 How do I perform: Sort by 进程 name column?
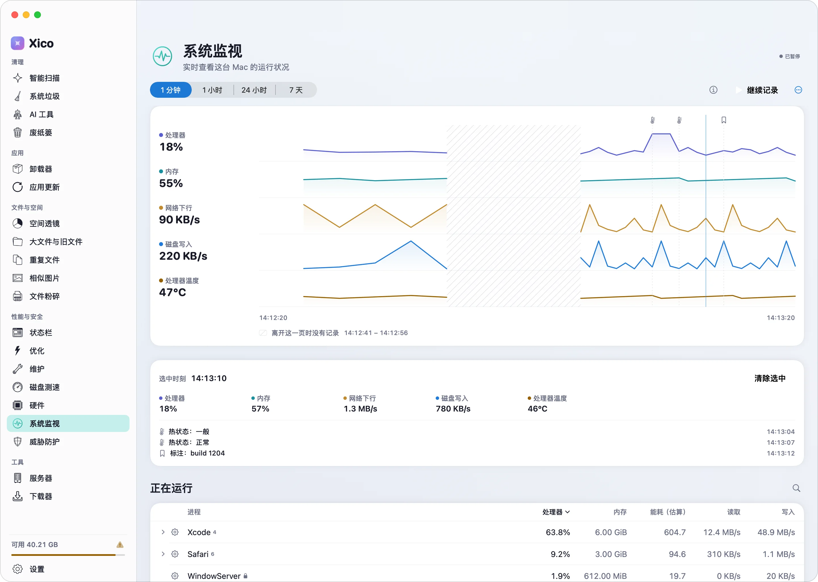click(194, 512)
